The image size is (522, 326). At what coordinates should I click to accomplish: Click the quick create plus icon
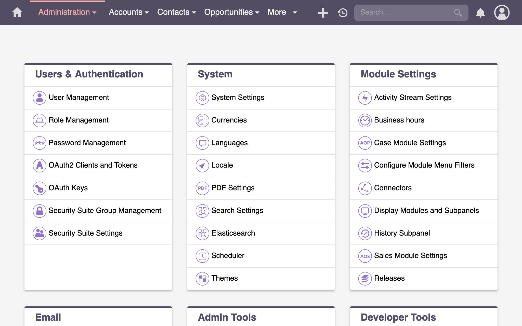click(x=323, y=12)
